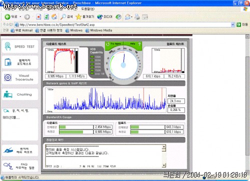Open the 테이산2를... notice entry

pyautogui.click(x=11, y=117)
